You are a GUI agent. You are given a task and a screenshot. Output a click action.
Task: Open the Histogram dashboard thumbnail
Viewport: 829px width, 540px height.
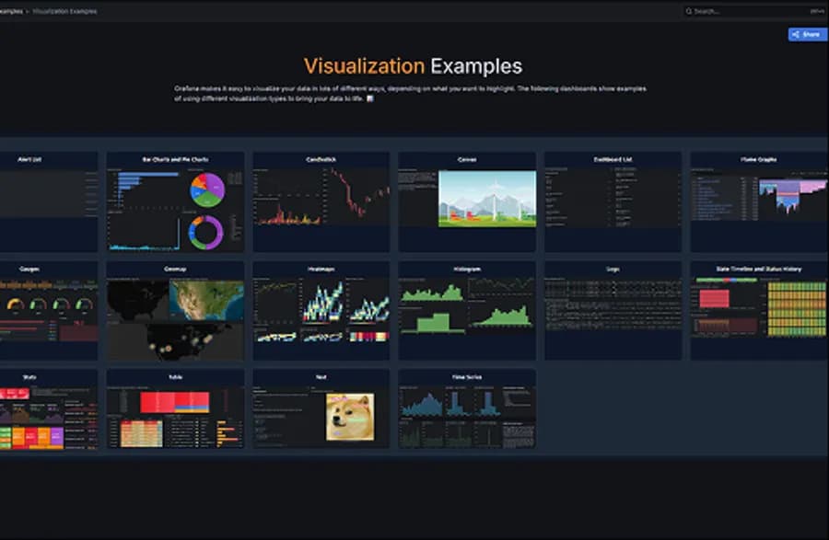tap(467, 311)
